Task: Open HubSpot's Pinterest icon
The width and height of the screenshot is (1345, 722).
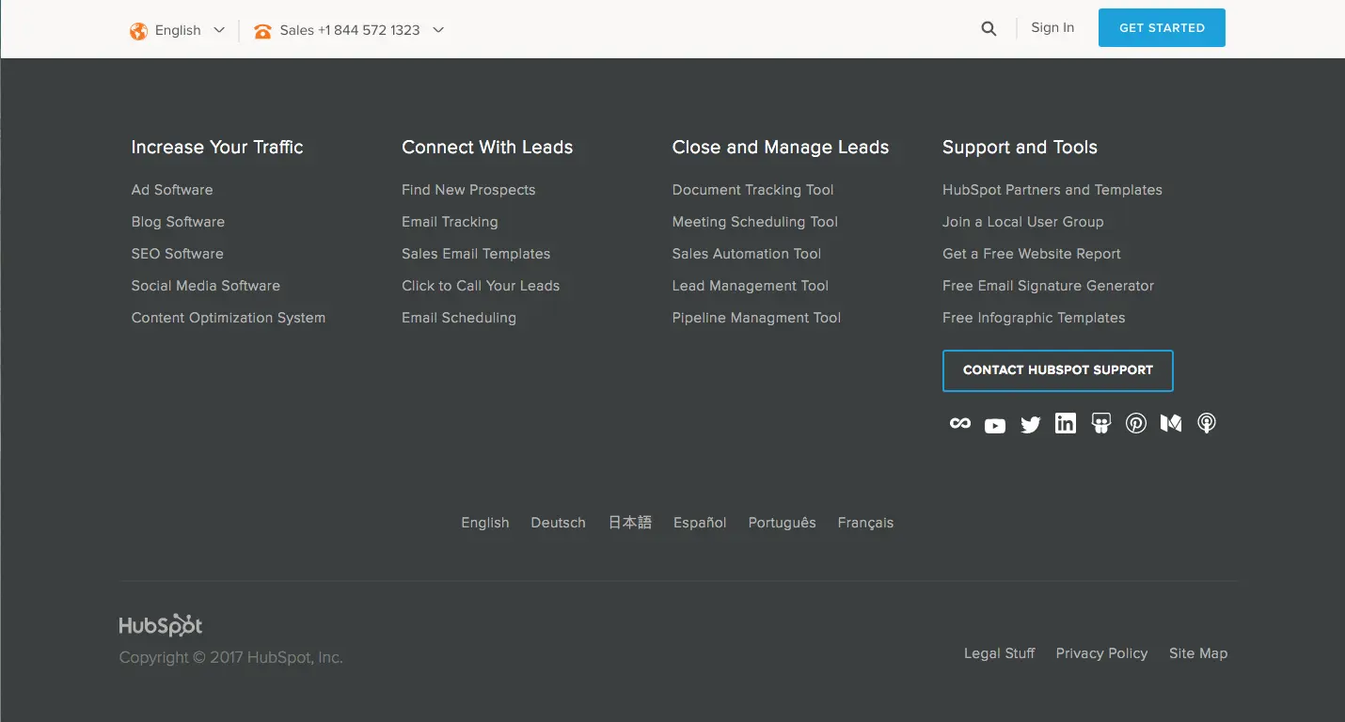Action: [x=1136, y=424]
